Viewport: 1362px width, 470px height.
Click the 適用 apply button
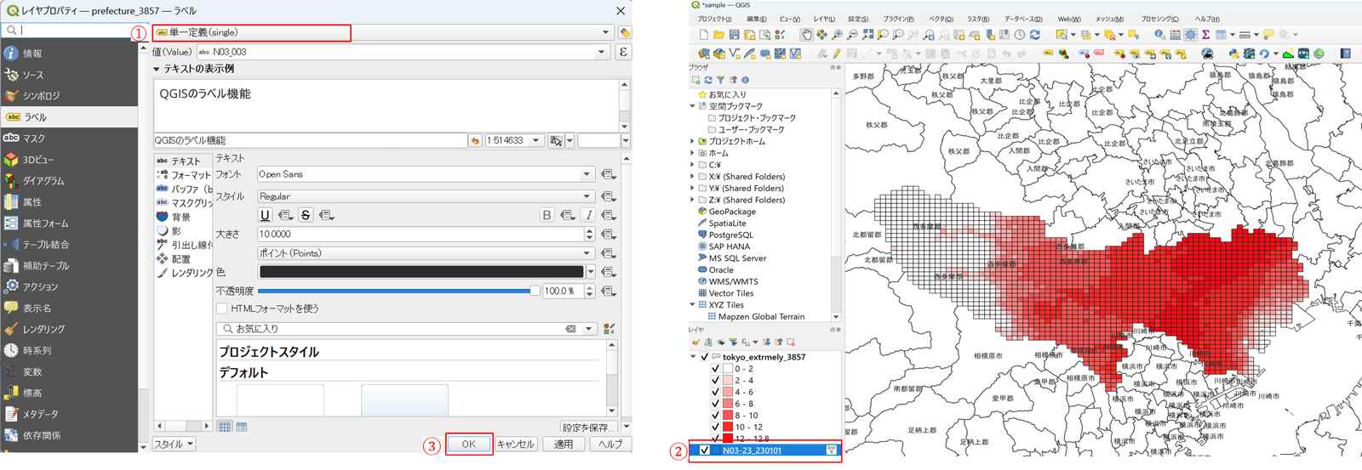pyautogui.click(x=564, y=444)
